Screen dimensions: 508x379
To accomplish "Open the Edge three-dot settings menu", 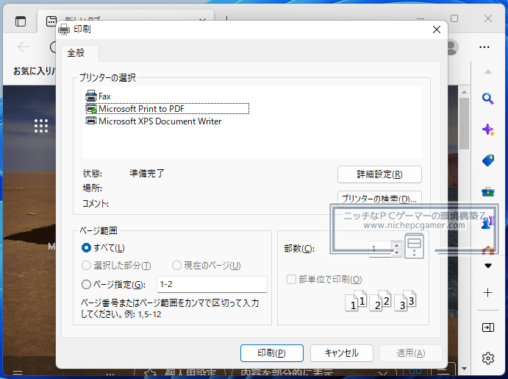I will (x=484, y=47).
